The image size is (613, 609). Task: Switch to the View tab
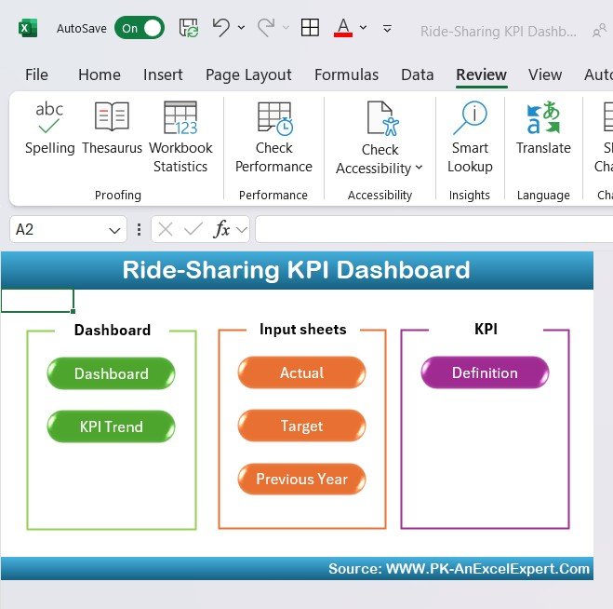pyautogui.click(x=545, y=74)
